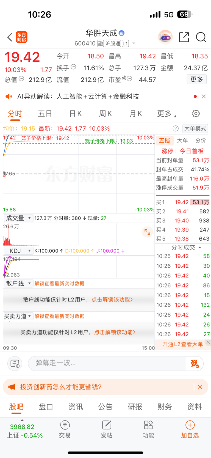211x458 pixels.
Task: Open the 股吧 bottom tab
Action: pyautogui.click(x=16, y=407)
